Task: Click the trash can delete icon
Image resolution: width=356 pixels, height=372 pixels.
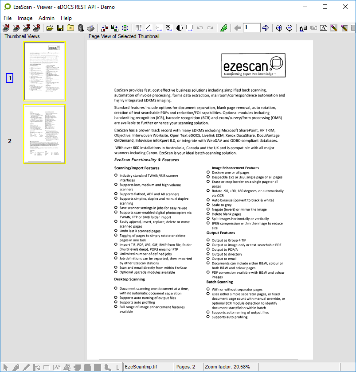Action: (x=80, y=28)
